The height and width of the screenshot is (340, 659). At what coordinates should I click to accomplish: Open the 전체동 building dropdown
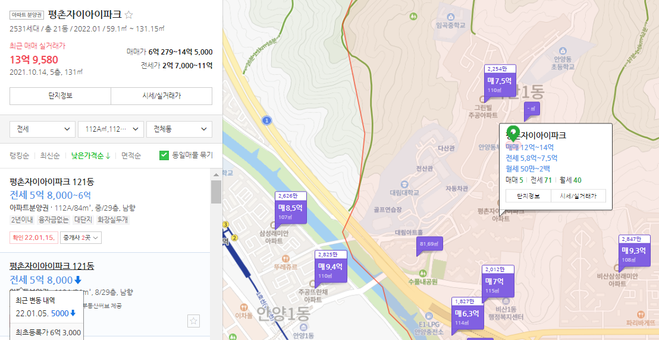179,129
